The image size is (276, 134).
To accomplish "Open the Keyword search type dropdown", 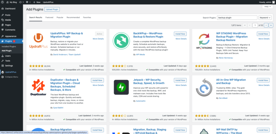I will (265, 18).
